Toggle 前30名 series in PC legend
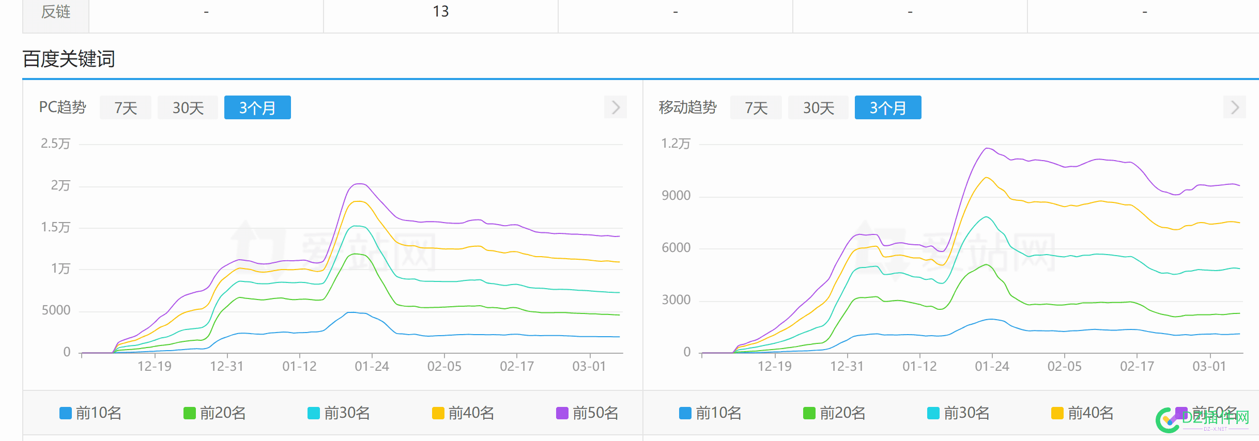The width and height of the screenshot is (1259, 441). [x=339, y=413]
